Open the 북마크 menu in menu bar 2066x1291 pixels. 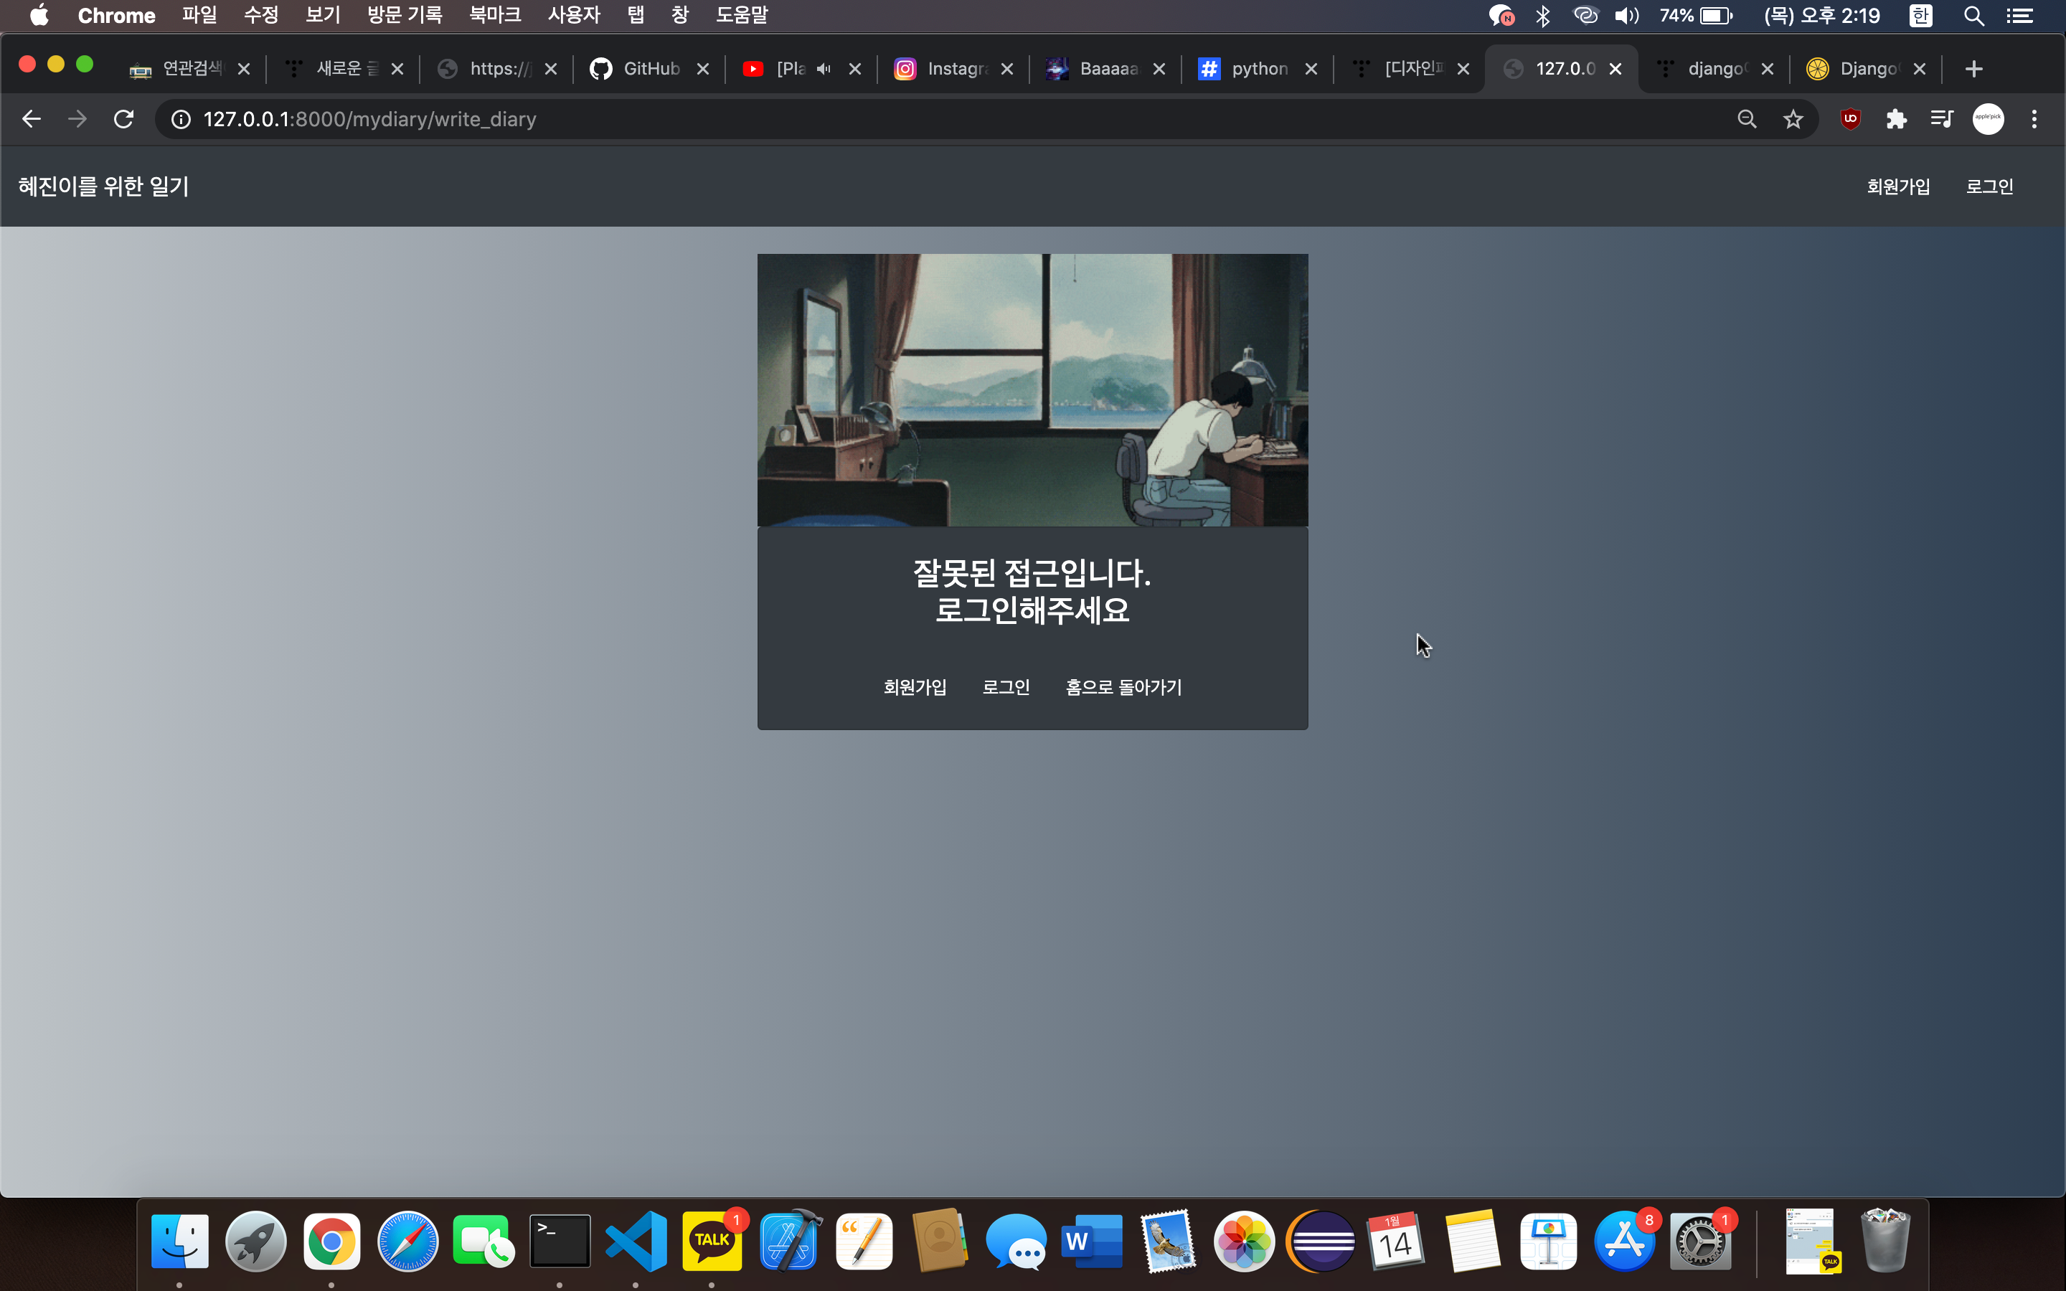[x=494, y=15]
